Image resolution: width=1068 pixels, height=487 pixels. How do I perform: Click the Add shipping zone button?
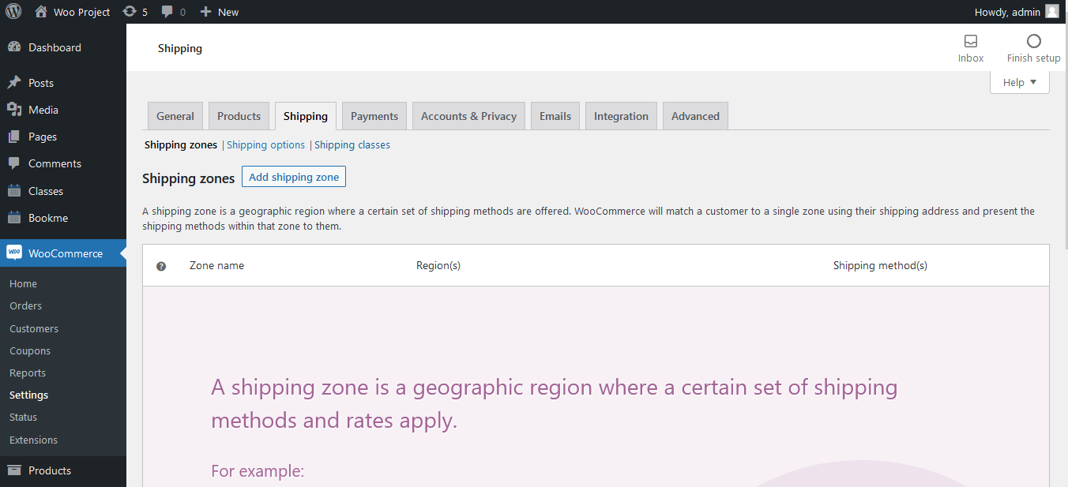[294, 177]
